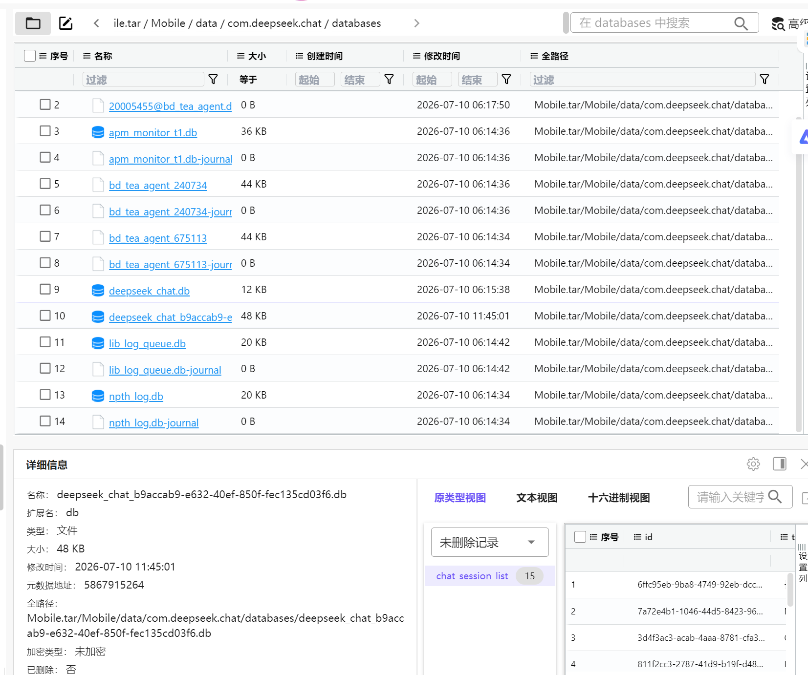Toggle select-all checkbox in record table header
Screen dimensions: 808x675
[x=580, y=537]
